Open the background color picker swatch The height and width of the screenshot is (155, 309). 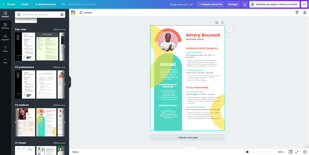73,13
